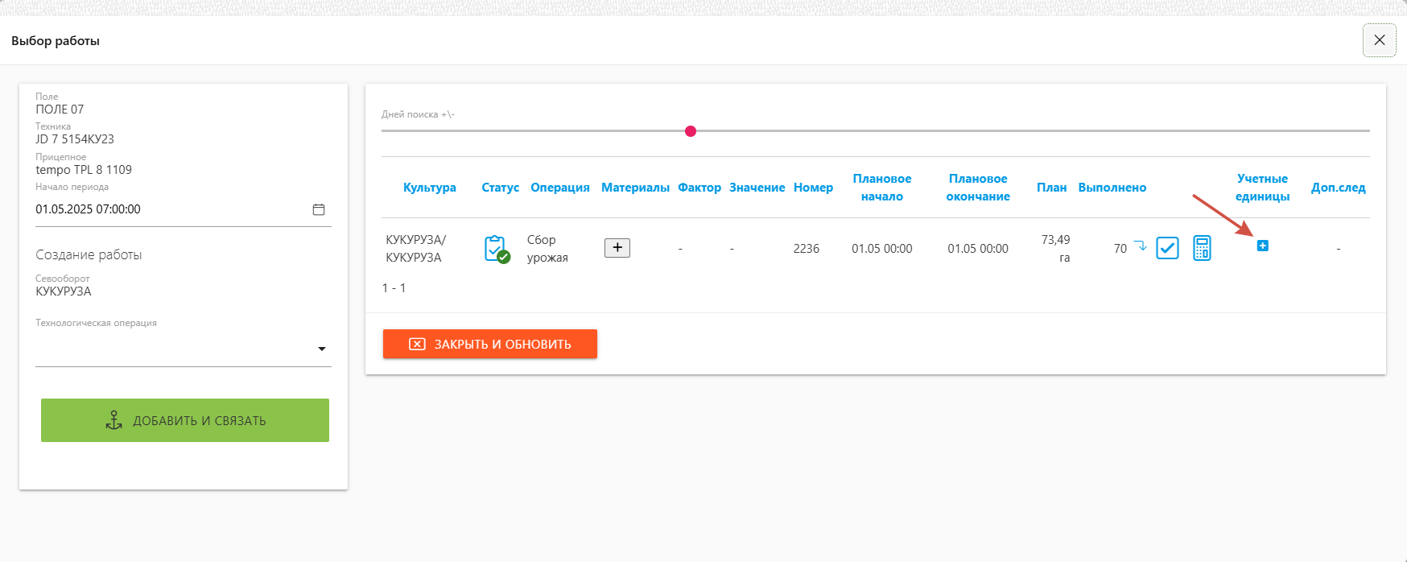This screenshot has width=1407, height=562.
Task: Open the calendar picker for Начало периода
Action: click(x=319, y=209)
